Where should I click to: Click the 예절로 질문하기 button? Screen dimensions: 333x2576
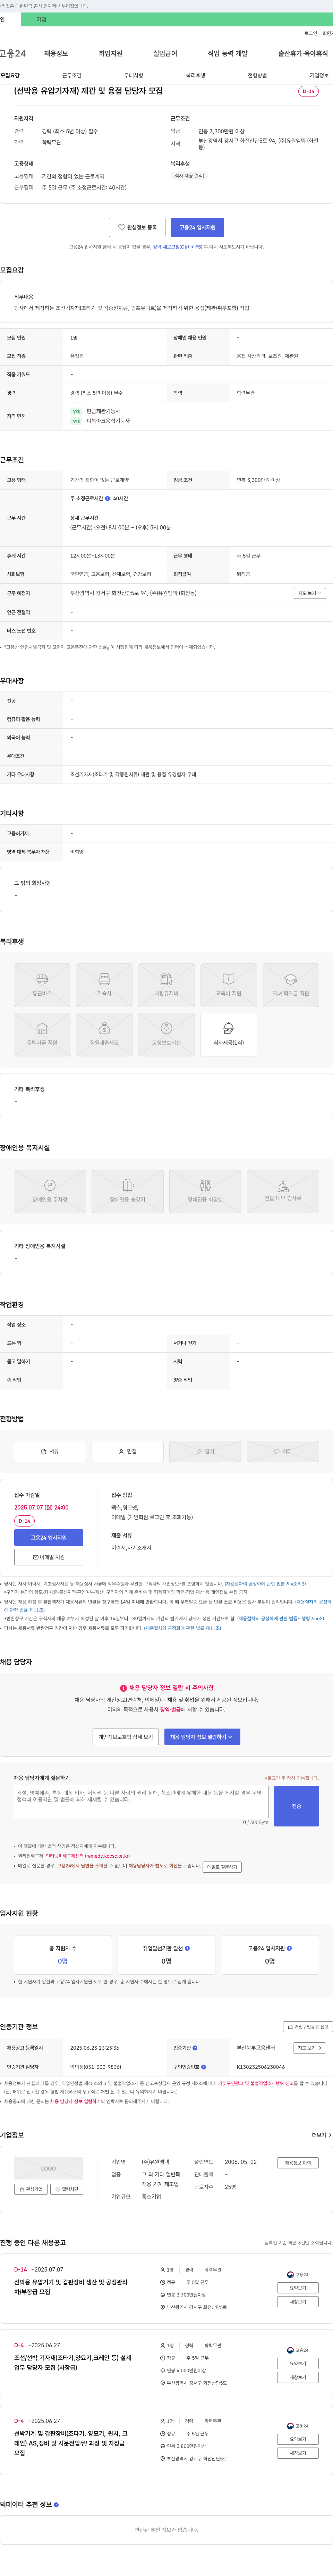click(222, 1867)
